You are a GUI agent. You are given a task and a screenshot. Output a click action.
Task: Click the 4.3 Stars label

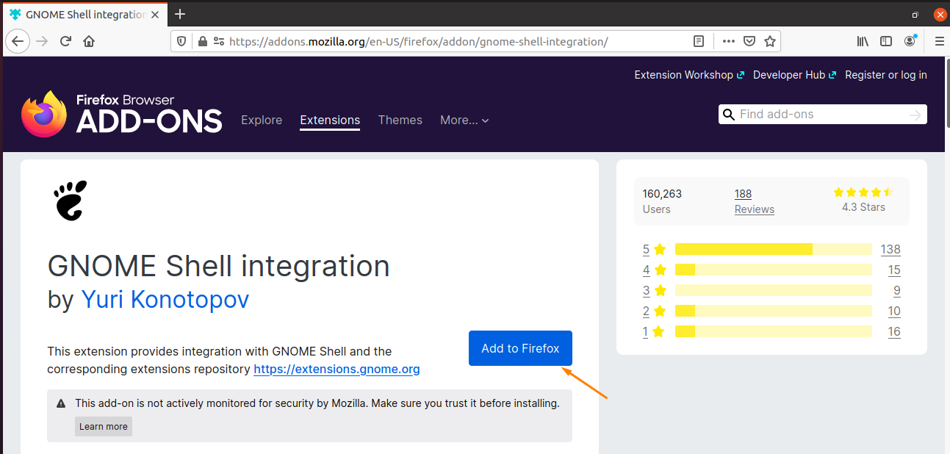[x=863, y=207]
